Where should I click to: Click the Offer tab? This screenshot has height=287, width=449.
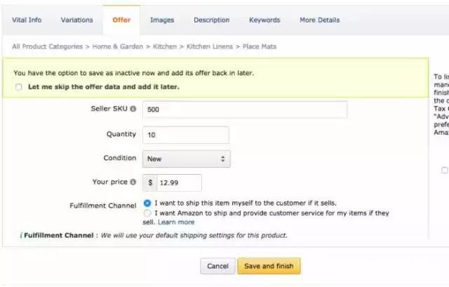[121, 20]
